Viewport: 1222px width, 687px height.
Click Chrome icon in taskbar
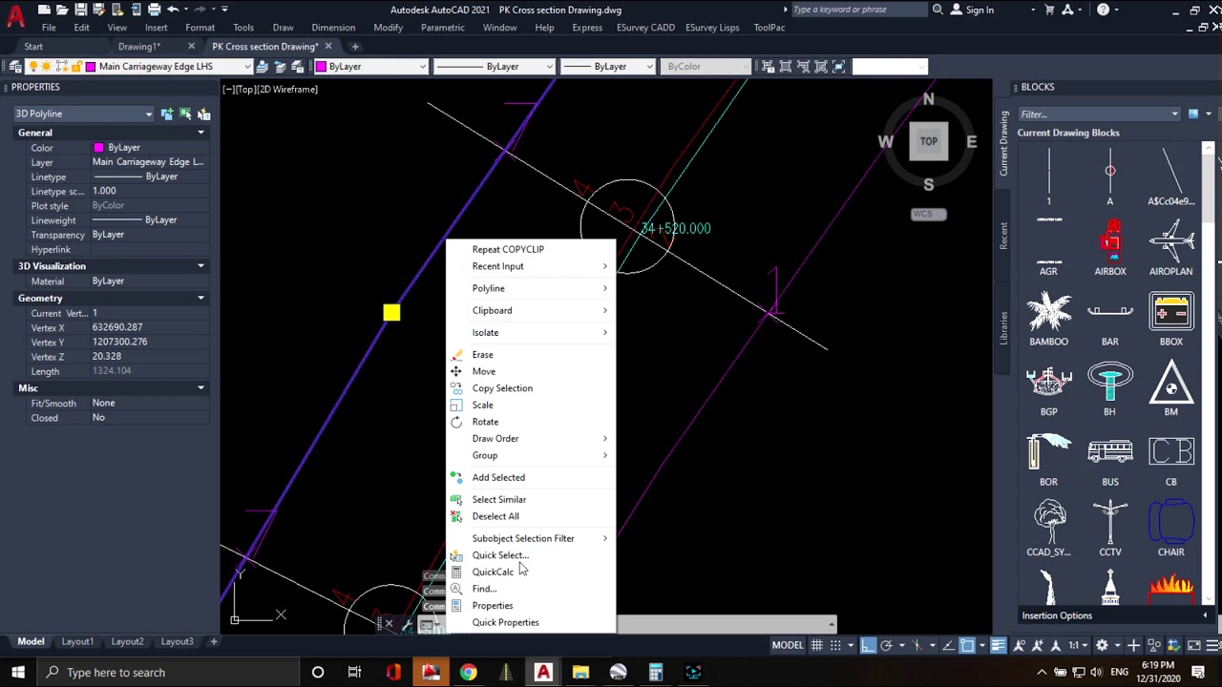click(x=468, y=672)
